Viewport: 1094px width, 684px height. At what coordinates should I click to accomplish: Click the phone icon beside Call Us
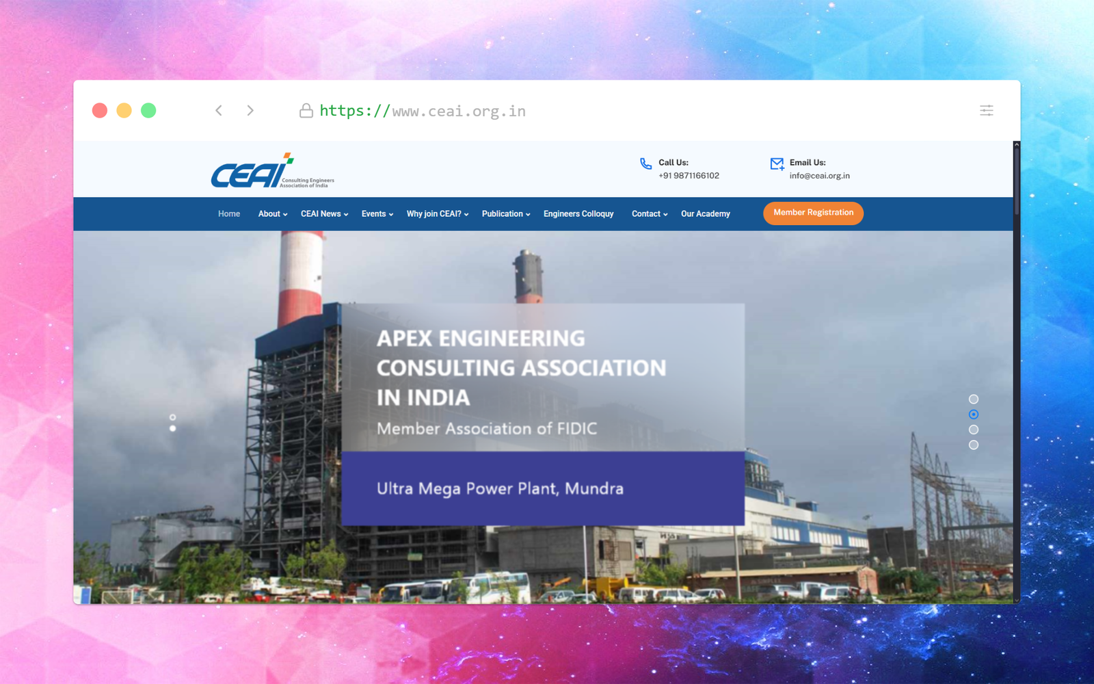pyautogui.click(x=645, y=163)
